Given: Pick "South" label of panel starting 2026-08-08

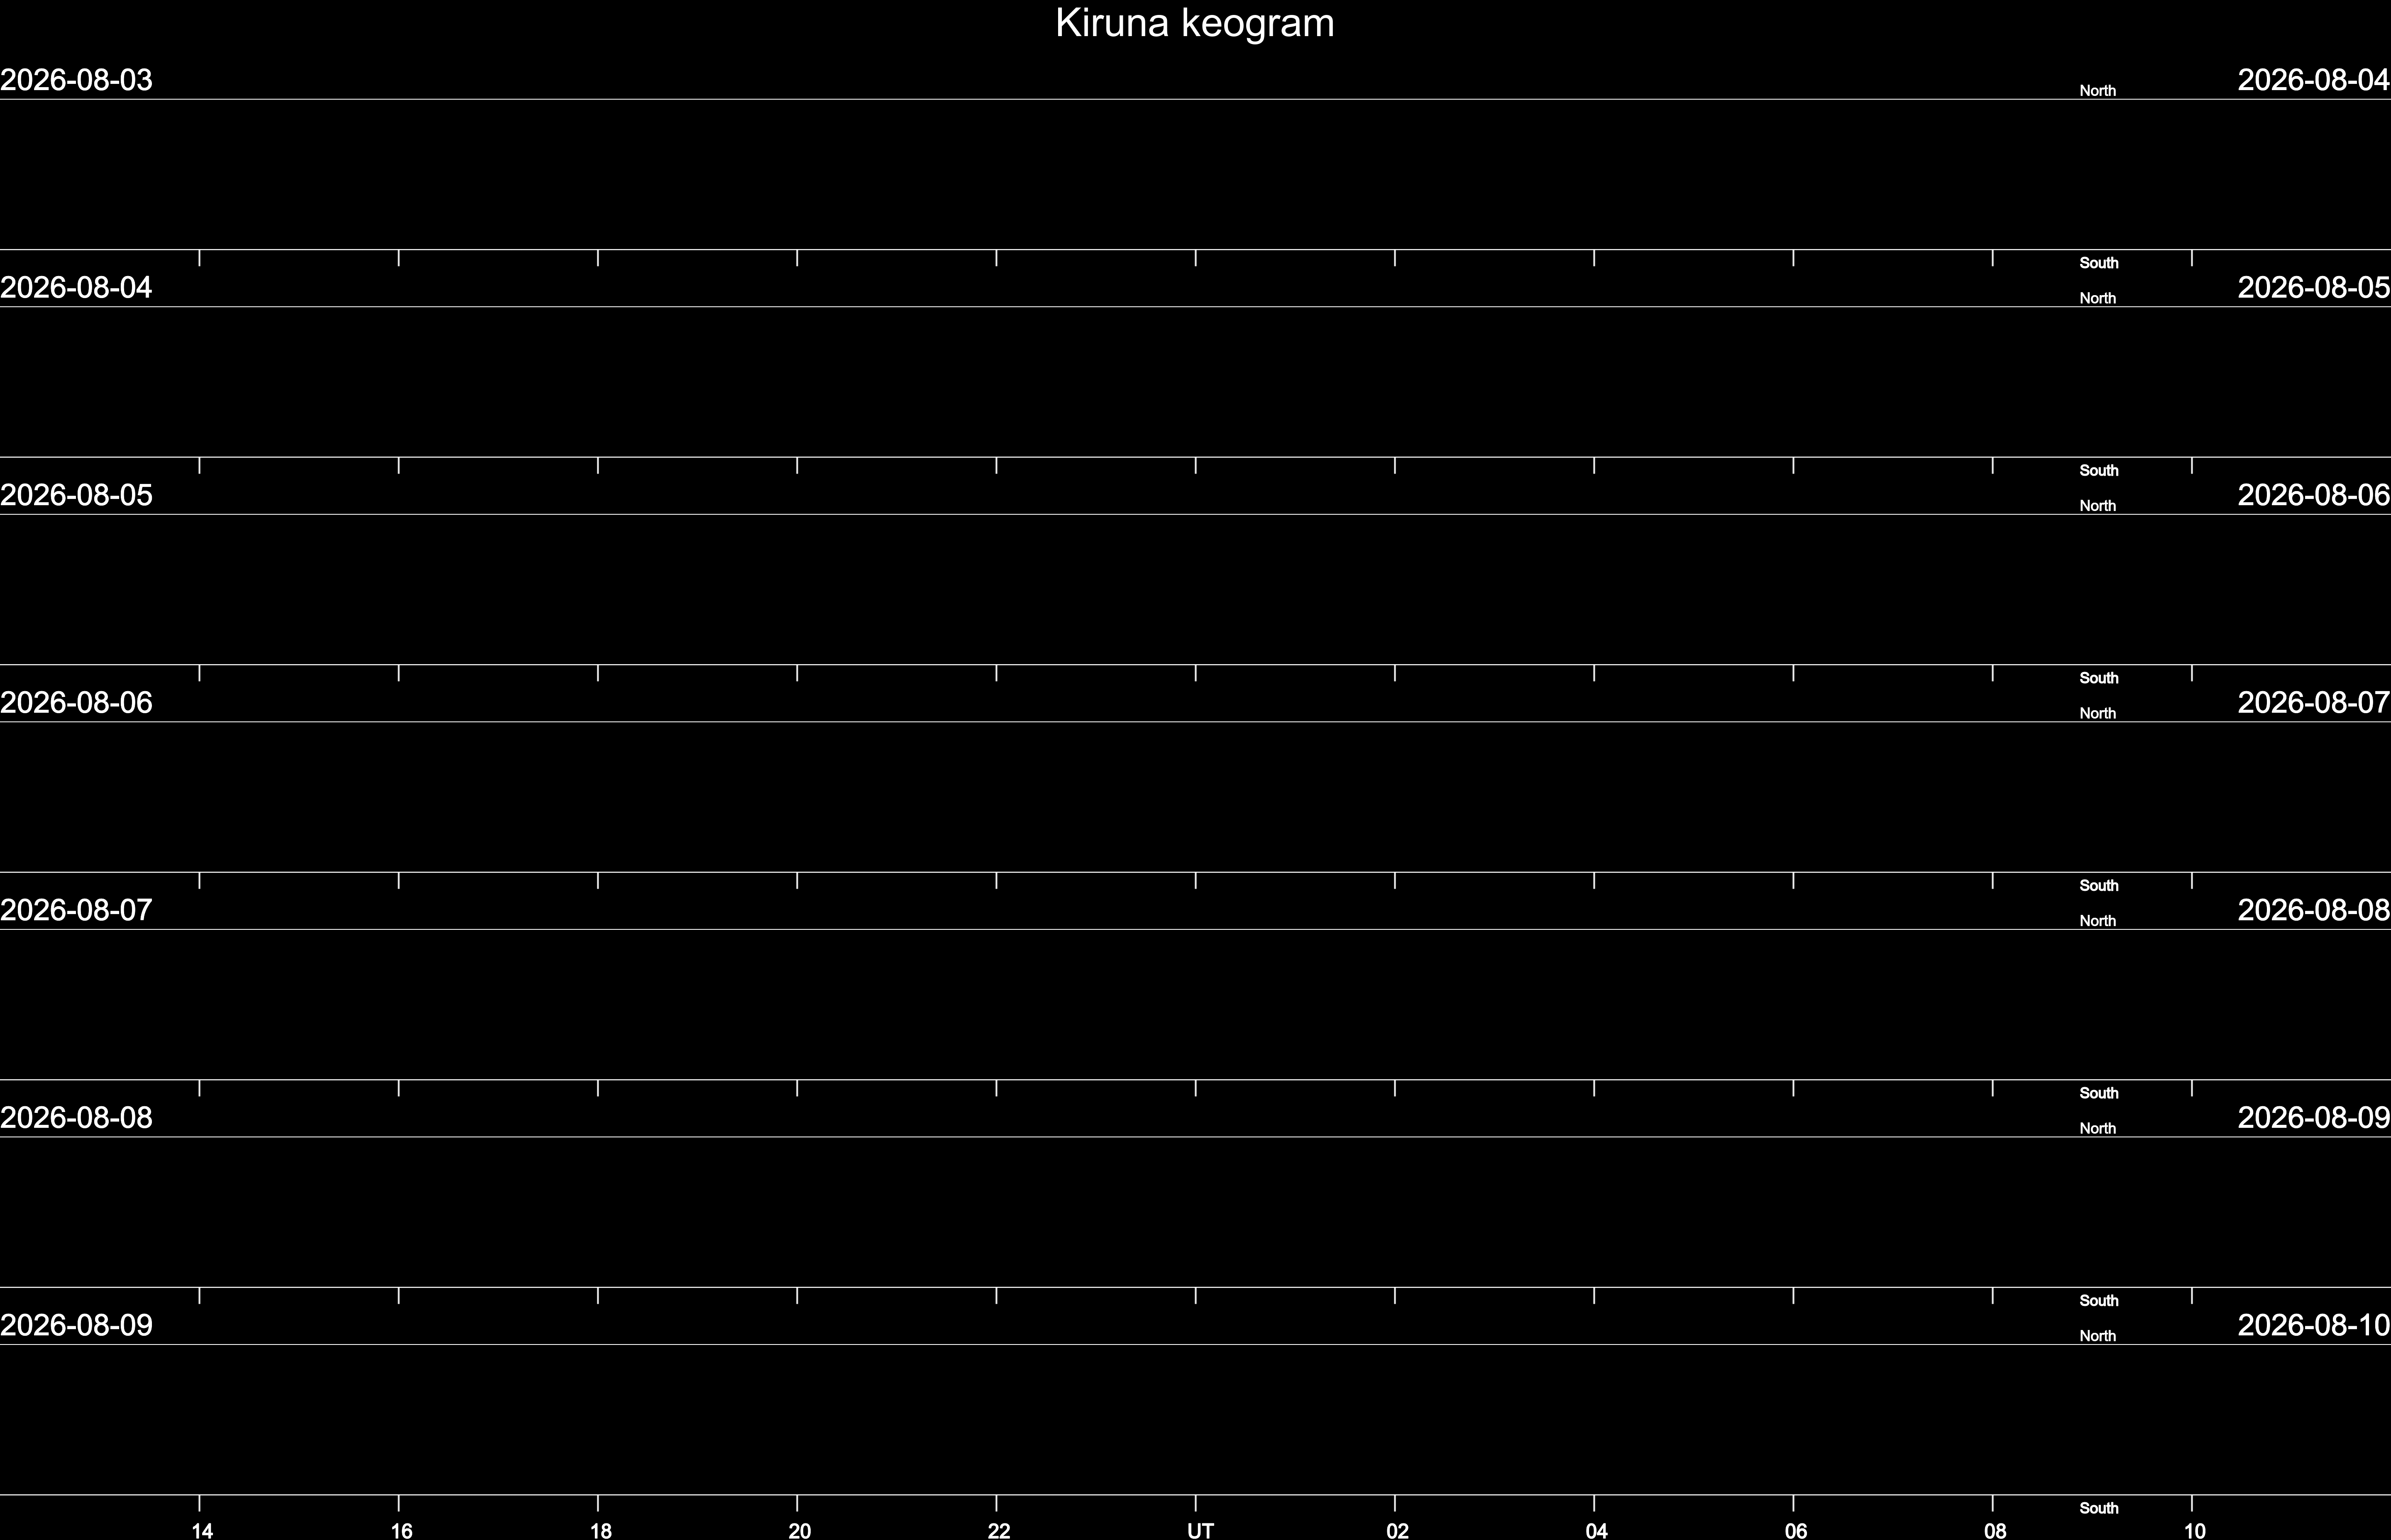Looking at the screenshot, I should [2099, 1301].
